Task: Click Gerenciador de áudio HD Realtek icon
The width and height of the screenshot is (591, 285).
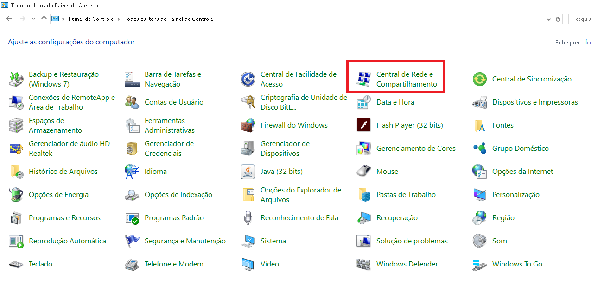Action: [16, 149]
